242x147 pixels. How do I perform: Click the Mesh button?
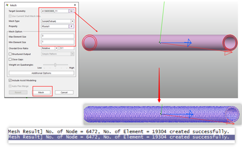click(41, 92)
